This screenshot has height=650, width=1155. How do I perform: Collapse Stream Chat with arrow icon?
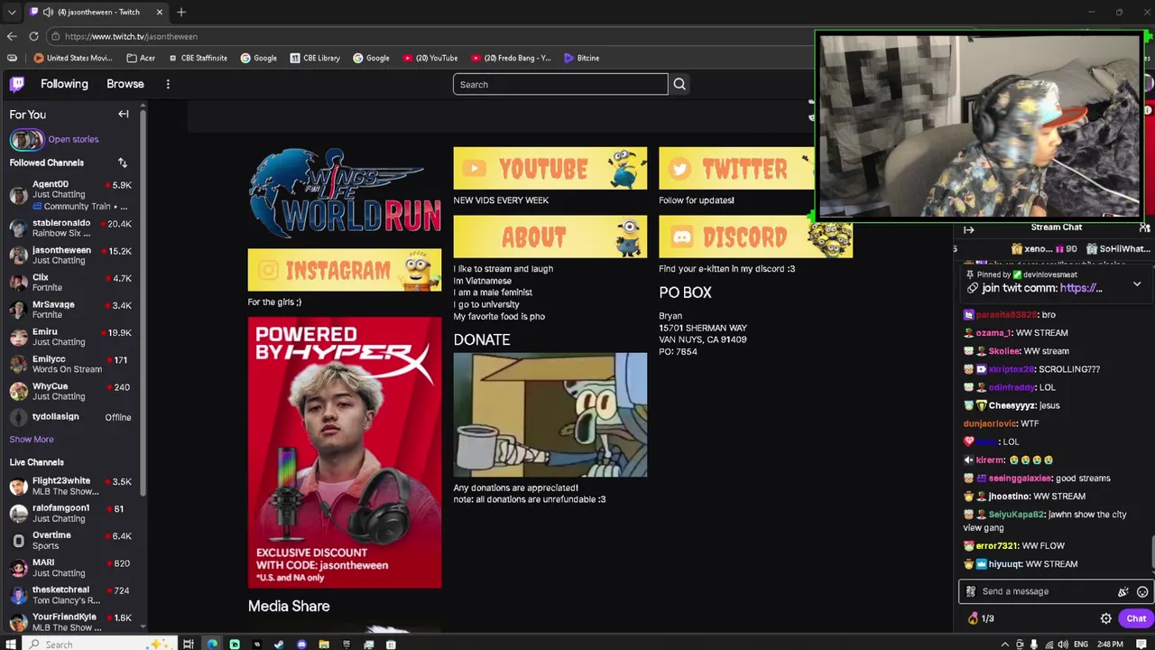[x=968, y=229]
